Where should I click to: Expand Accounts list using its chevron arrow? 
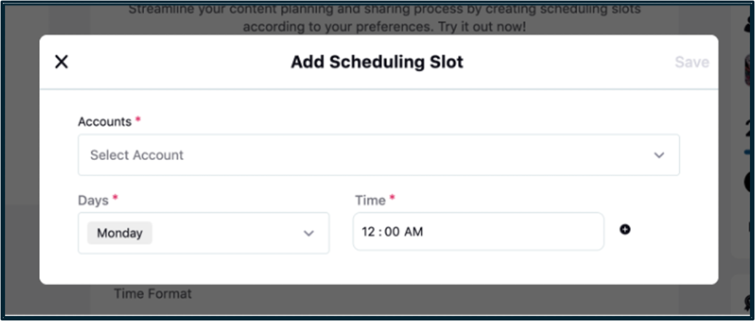click(x=659, y=155)
